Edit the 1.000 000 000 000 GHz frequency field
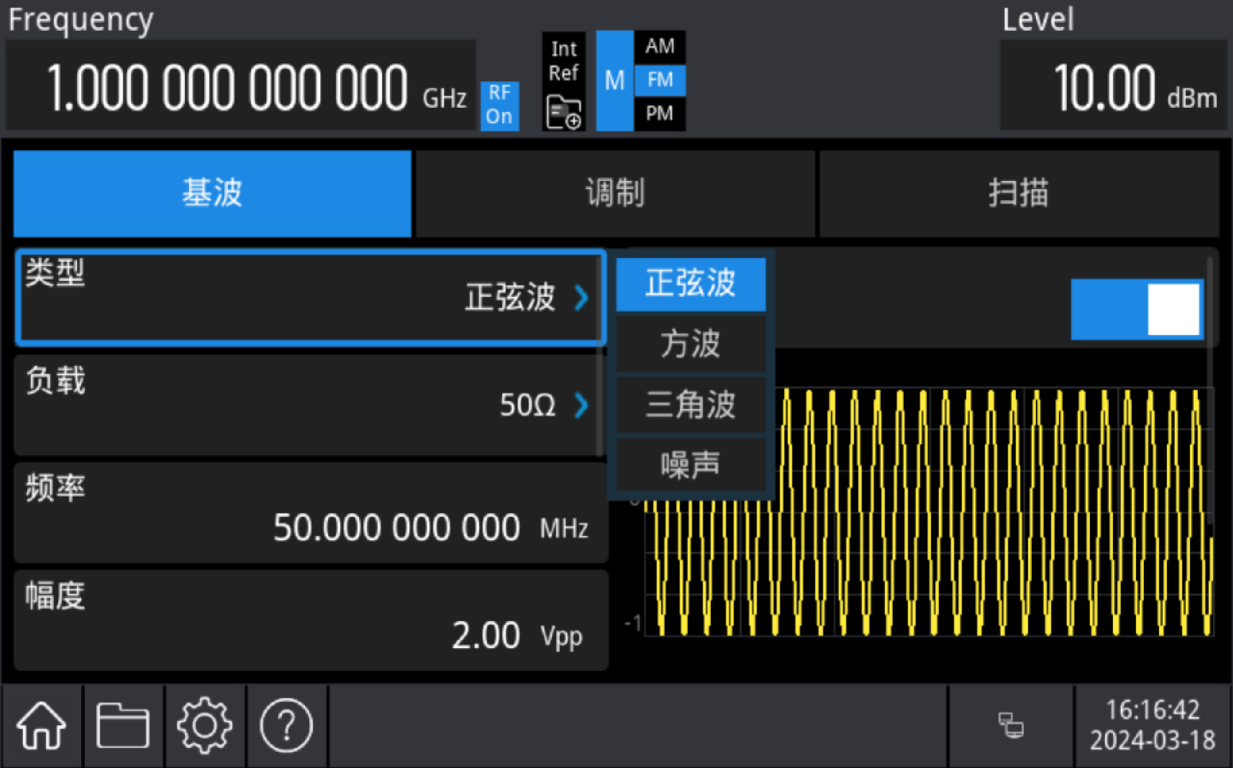1233x768 pixels. [241, 85]
